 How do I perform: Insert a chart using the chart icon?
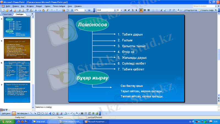tap(64, 10)
